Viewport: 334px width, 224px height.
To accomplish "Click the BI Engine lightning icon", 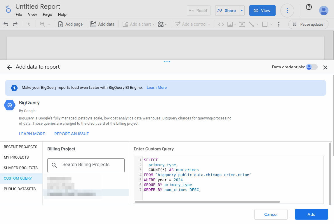I will [x=14, y=88].
